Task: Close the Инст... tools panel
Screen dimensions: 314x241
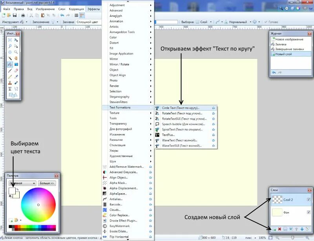Action: [x=18, y=34]
